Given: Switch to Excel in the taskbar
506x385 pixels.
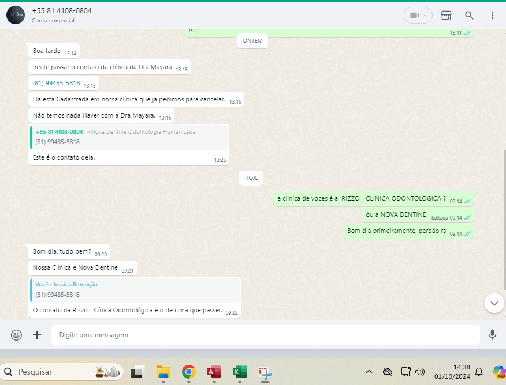Looking at the screenshot, I should pyautogui.click(x=240, y=372).
